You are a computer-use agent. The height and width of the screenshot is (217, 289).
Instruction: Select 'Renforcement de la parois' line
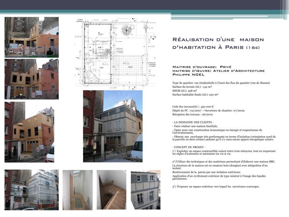pos(207,172)
